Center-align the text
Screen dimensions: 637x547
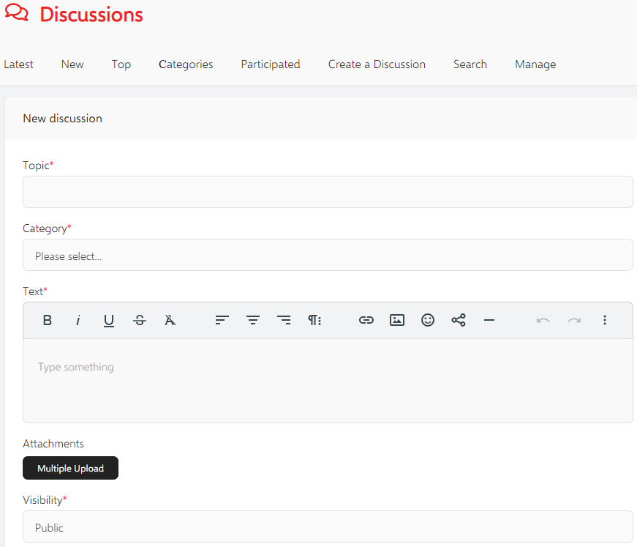tap(253, 320)
